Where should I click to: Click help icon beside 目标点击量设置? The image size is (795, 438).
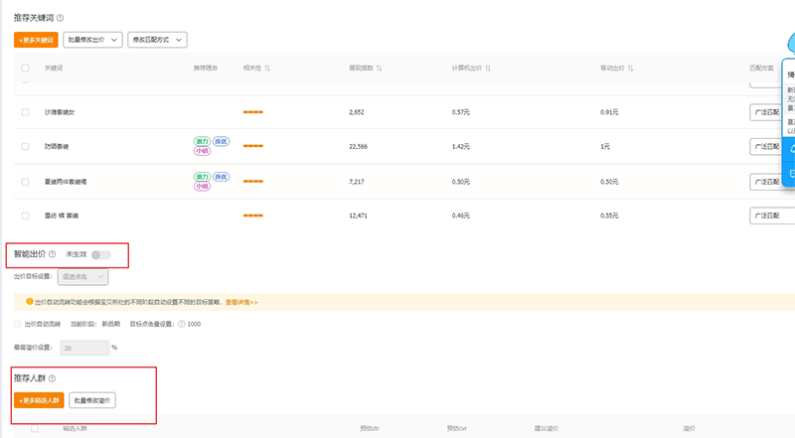click(x=181, y=324)
